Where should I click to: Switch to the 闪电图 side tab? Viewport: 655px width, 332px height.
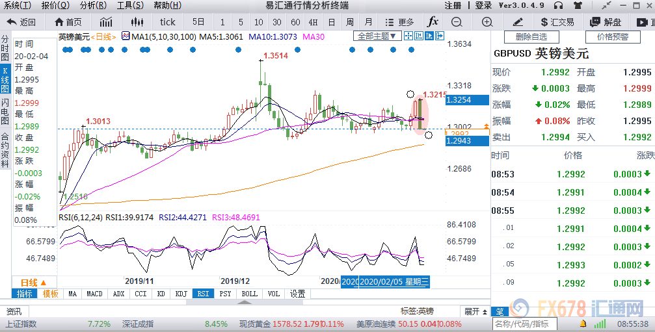tap(5, 112)
